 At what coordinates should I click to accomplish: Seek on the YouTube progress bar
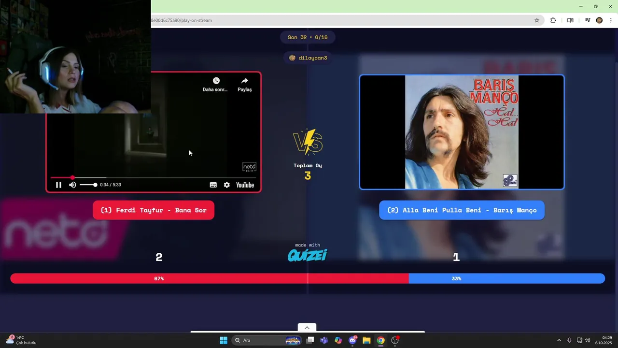pyautogui.click(x=153, y=178)
